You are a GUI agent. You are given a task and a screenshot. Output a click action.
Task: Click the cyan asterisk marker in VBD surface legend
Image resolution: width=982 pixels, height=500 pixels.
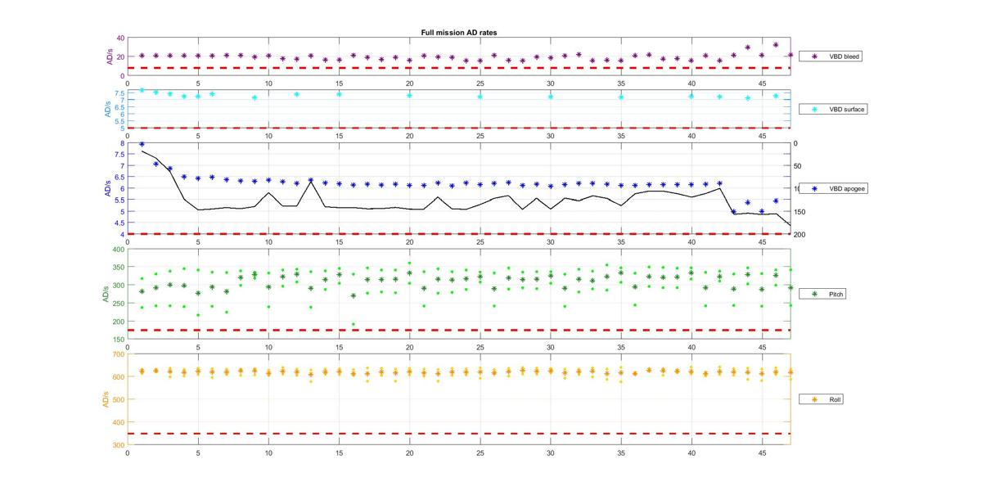coord(815,109)
